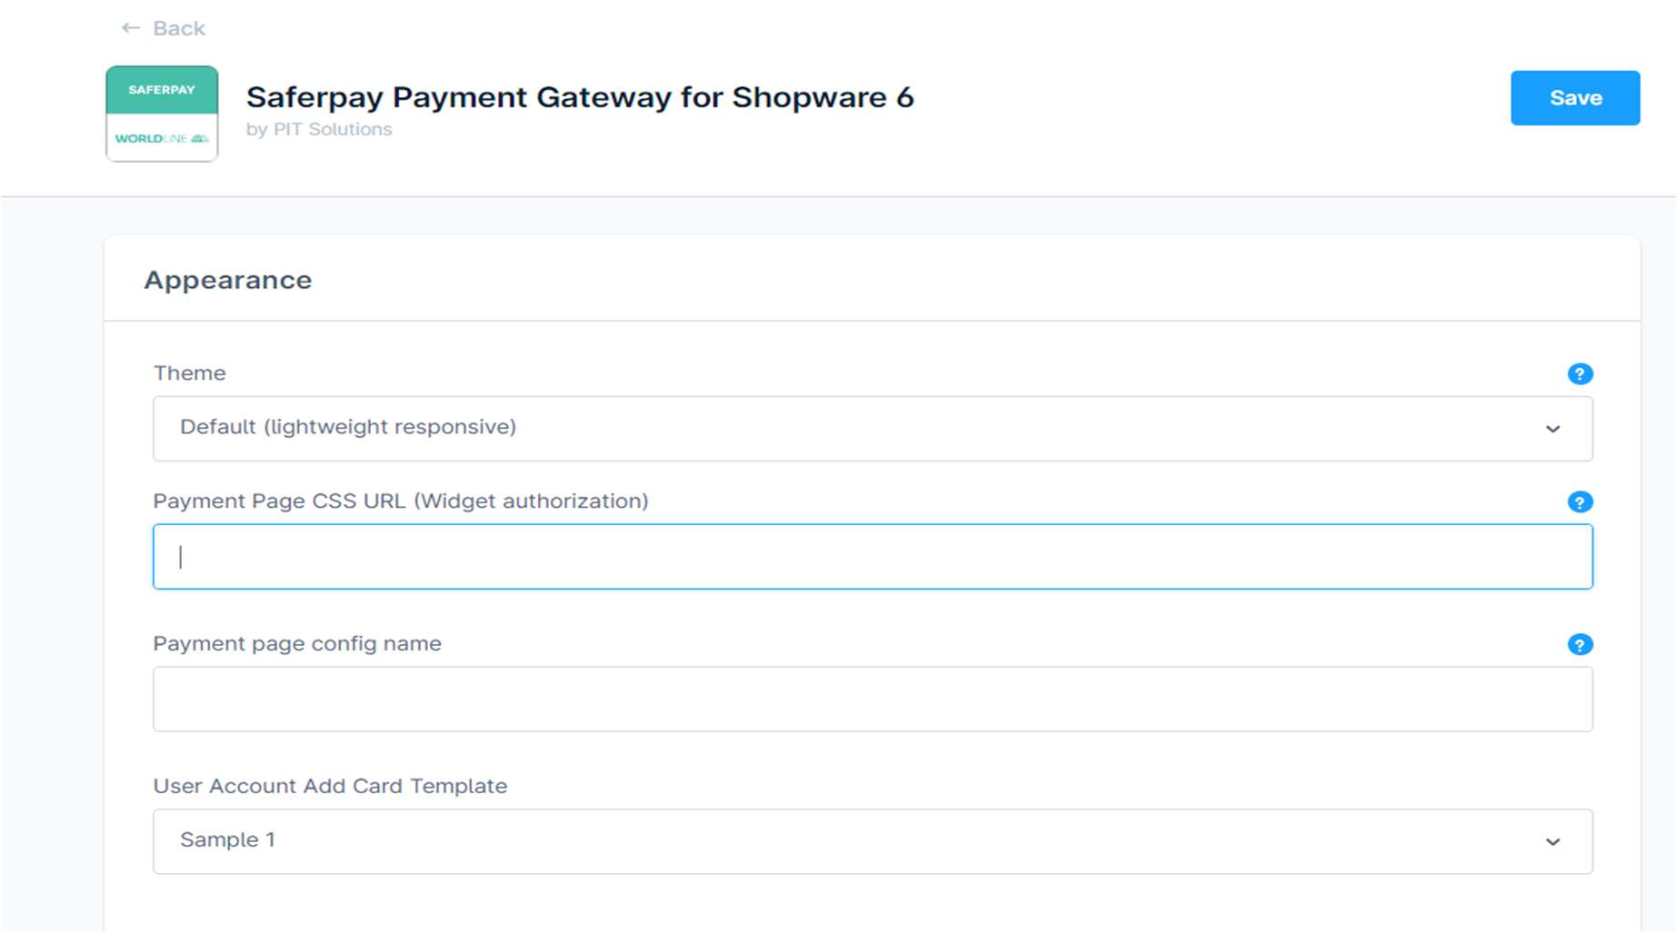The image size is (1677, 933).
Task: Open the Theme dropdown
Action: [x=871, y=429]
